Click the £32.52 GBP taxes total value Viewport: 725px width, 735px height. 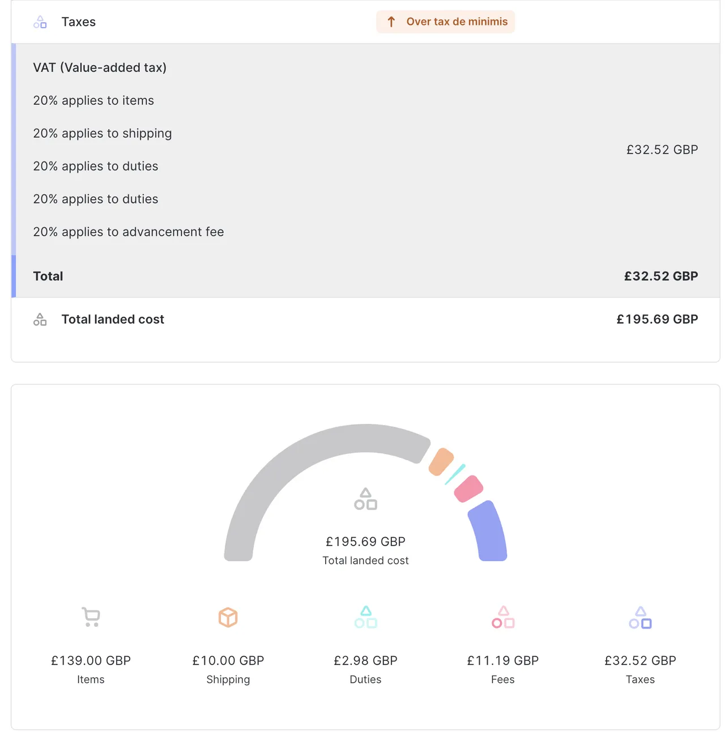click(x=662, y=150)
